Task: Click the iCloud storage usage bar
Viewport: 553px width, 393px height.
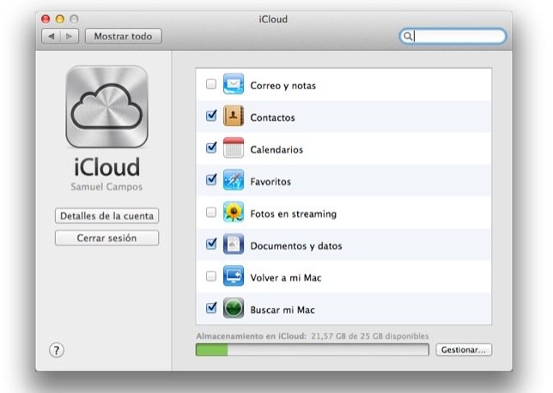Action: pos(312,350)
